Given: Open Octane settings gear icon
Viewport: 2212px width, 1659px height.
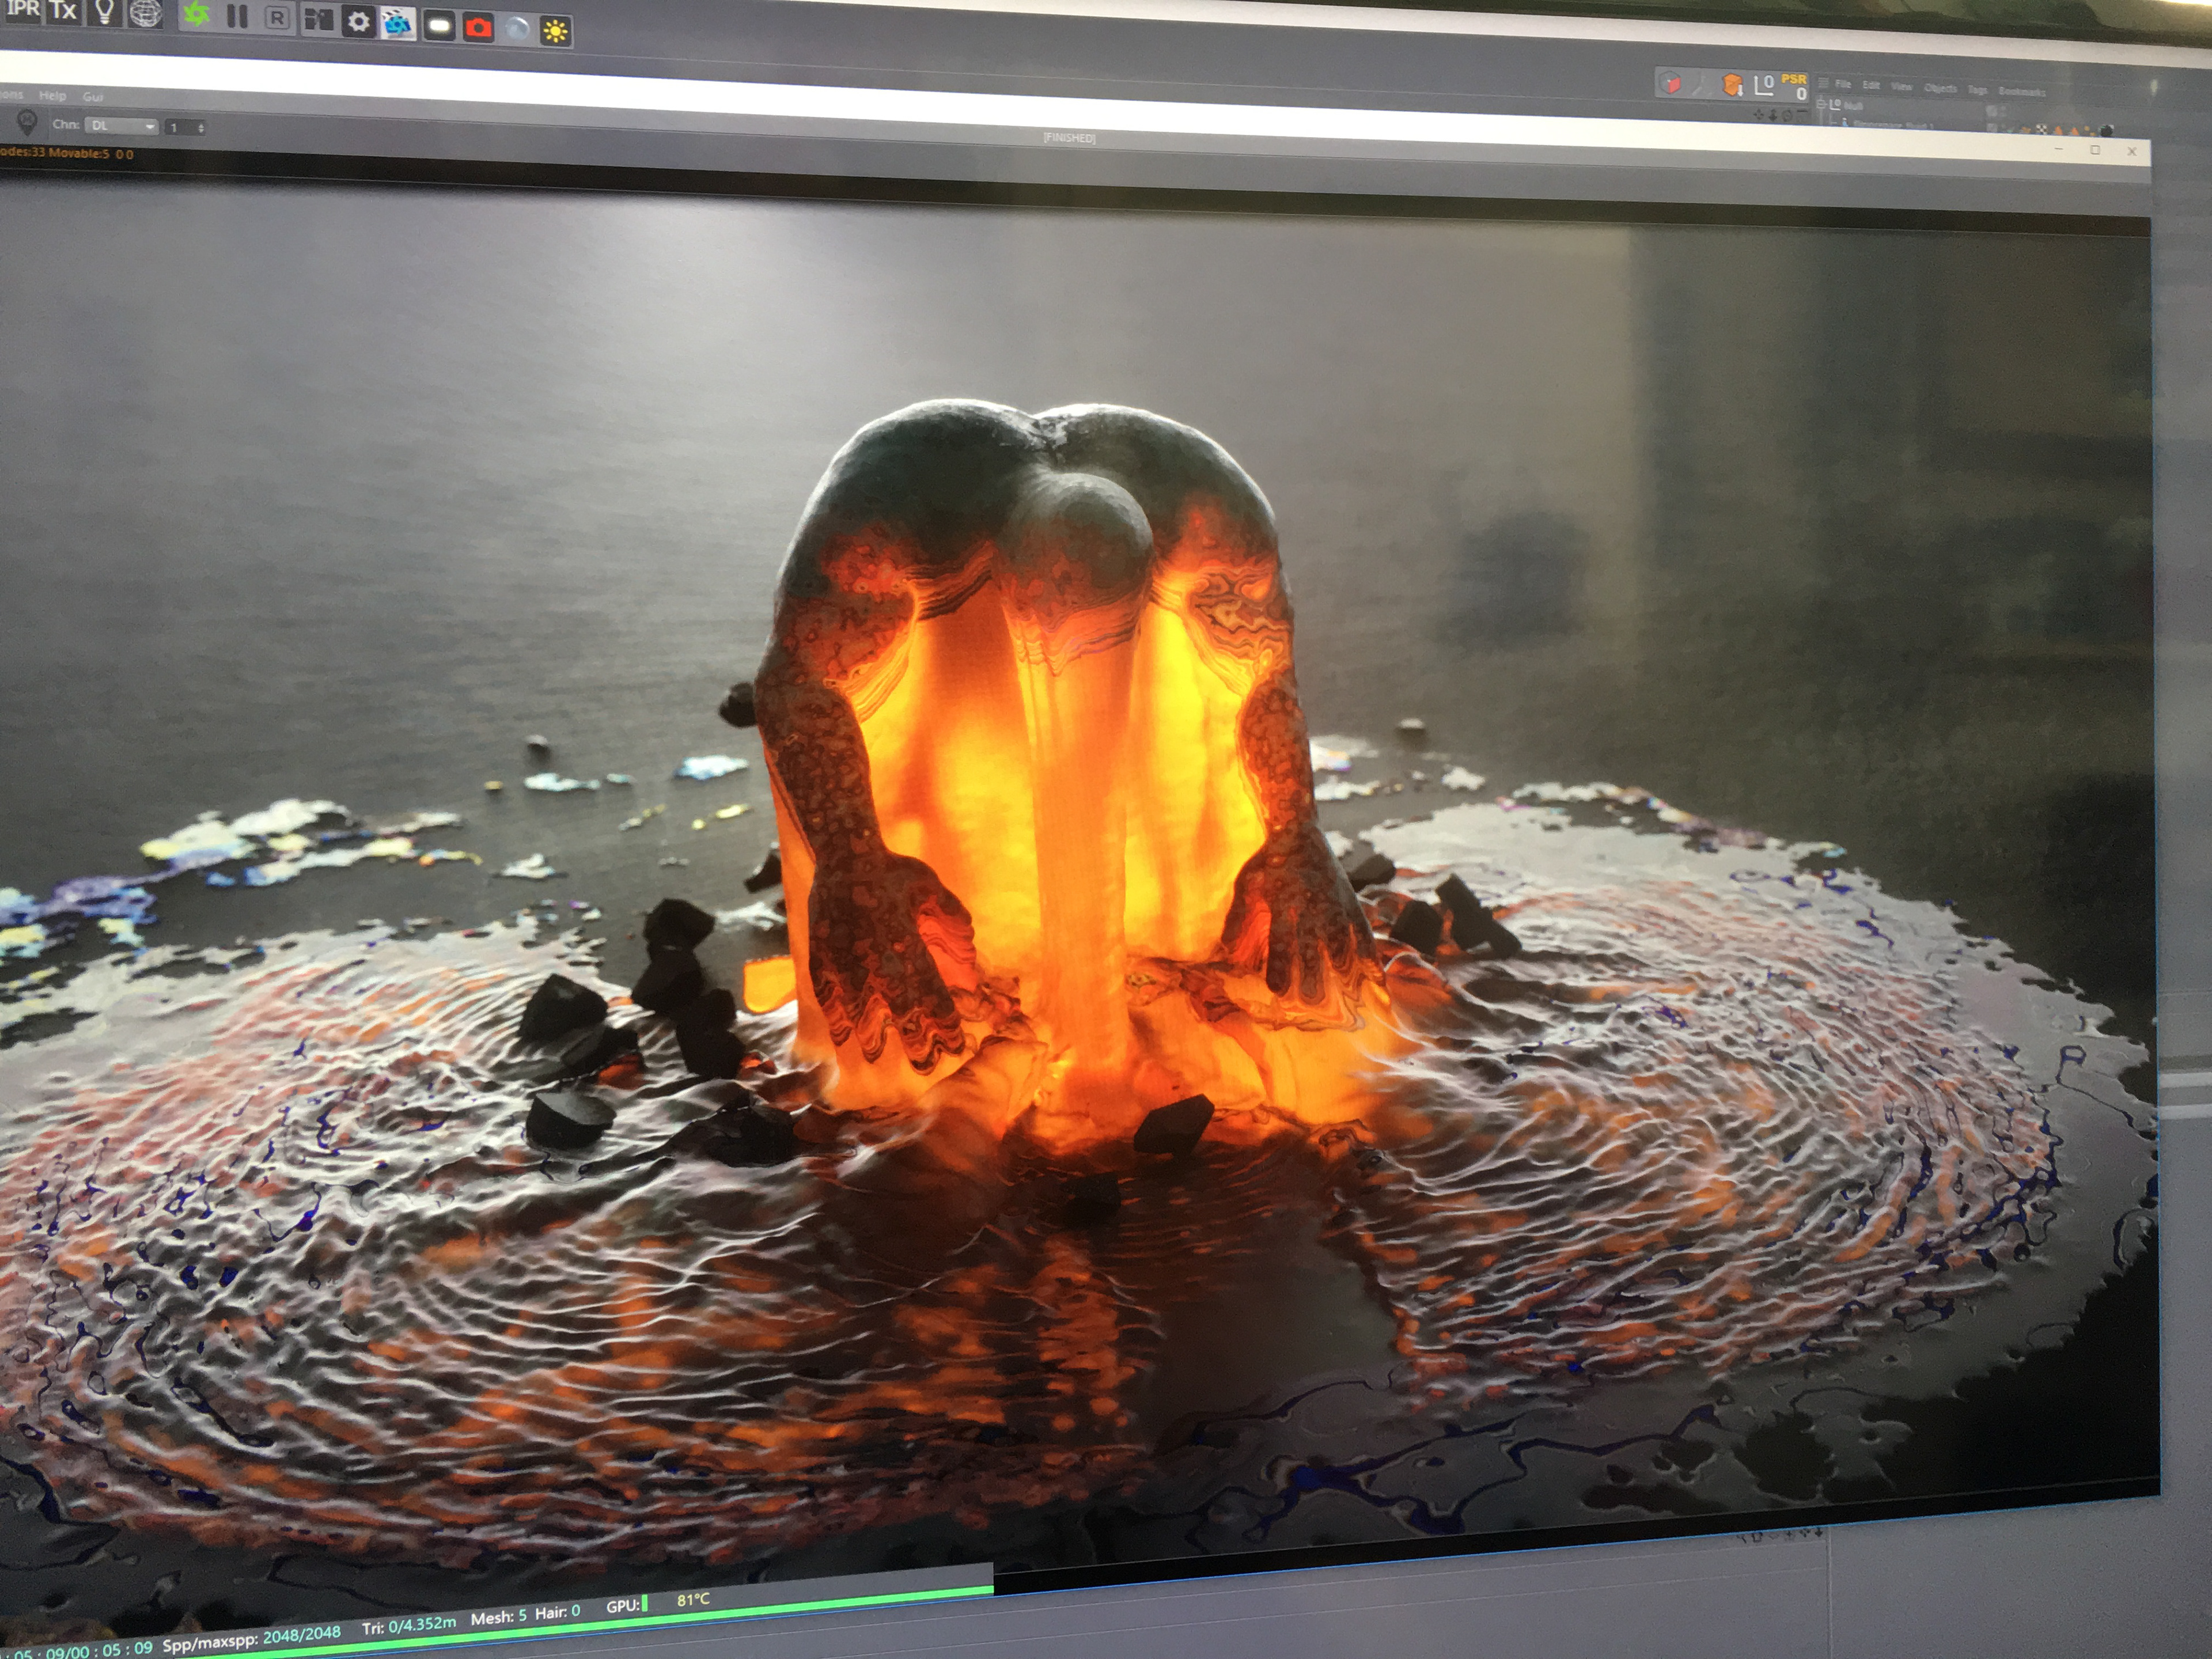Looking at the screenshot, I should pos(358,22).
